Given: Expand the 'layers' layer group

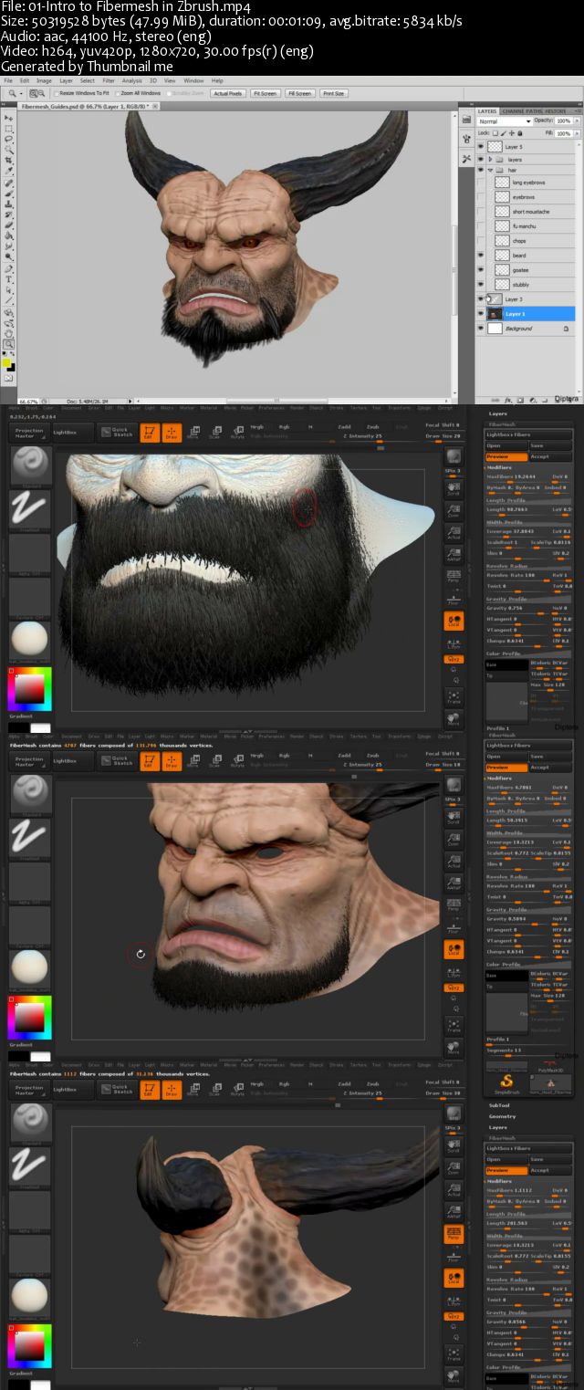Looking at the screenshot, I should pyautogui.click(x=491, y=159).
